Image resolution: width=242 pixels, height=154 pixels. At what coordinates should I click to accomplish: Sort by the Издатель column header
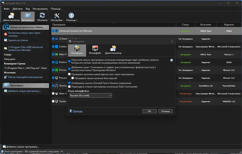coord(229,25)
